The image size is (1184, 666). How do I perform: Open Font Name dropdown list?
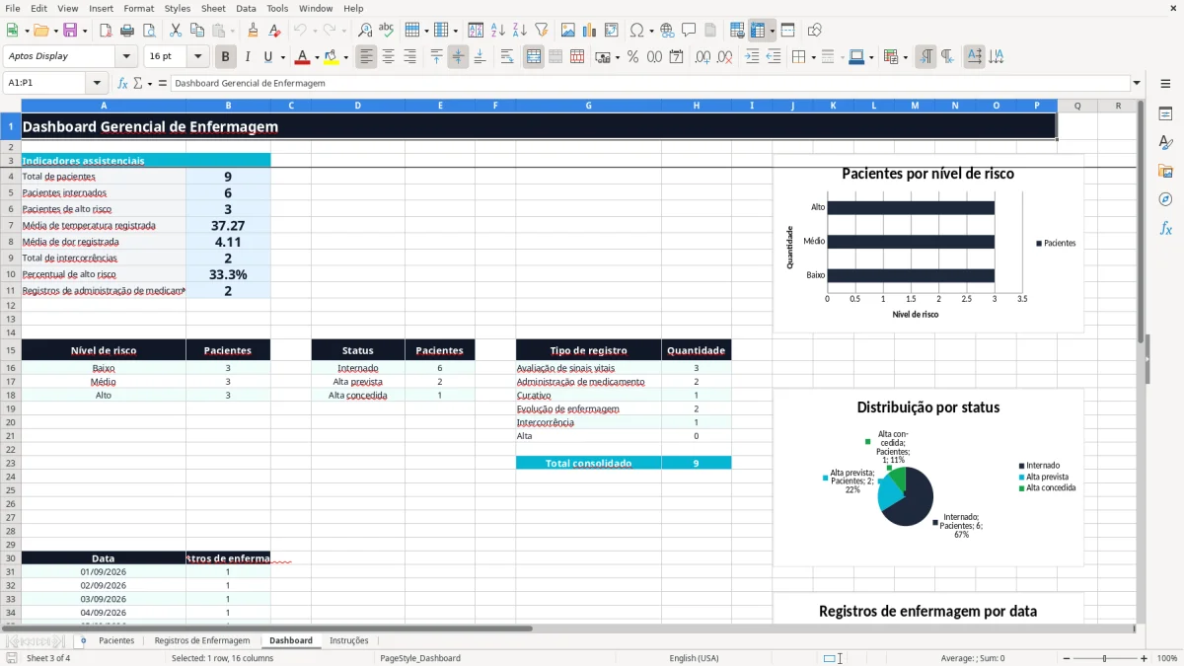pos(126,57)
